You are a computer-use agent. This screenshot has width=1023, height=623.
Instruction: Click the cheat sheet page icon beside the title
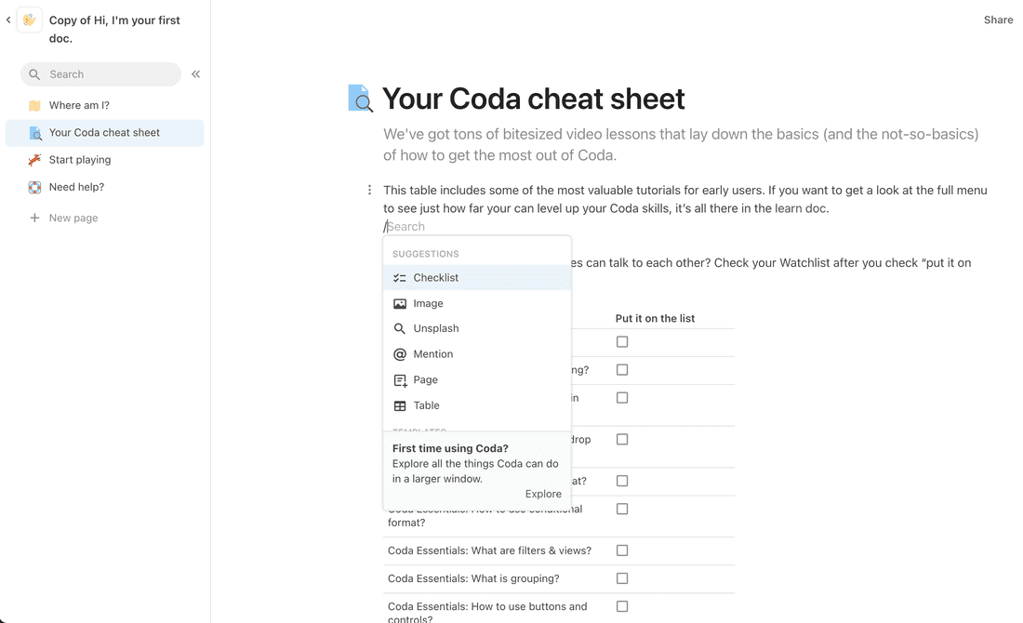[x=360, y=97]
